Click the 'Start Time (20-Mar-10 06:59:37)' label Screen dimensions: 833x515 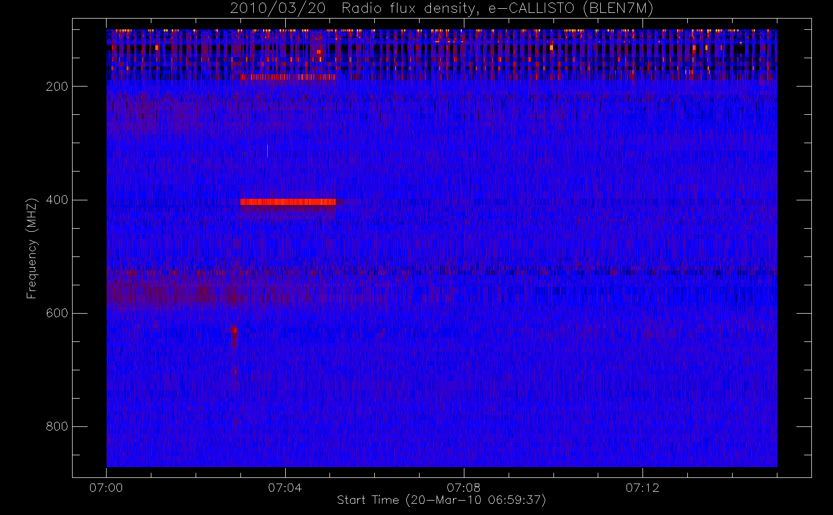(441, 500)
